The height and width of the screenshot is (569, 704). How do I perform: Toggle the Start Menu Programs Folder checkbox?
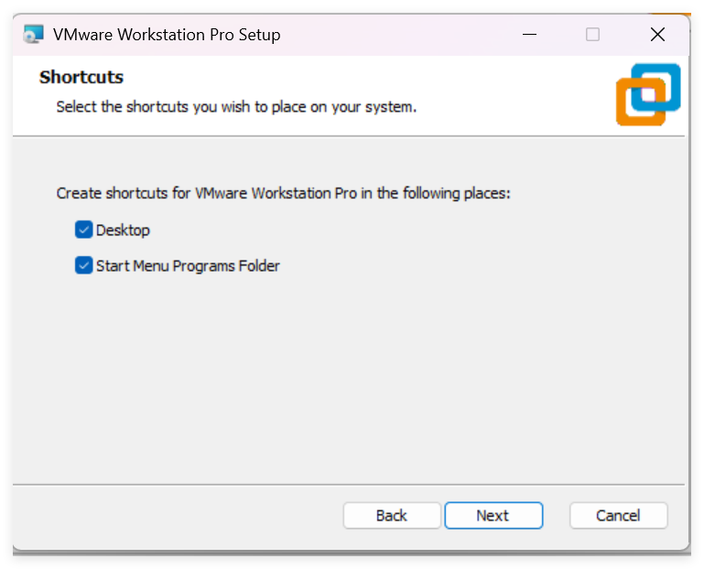tap(84, 266)
